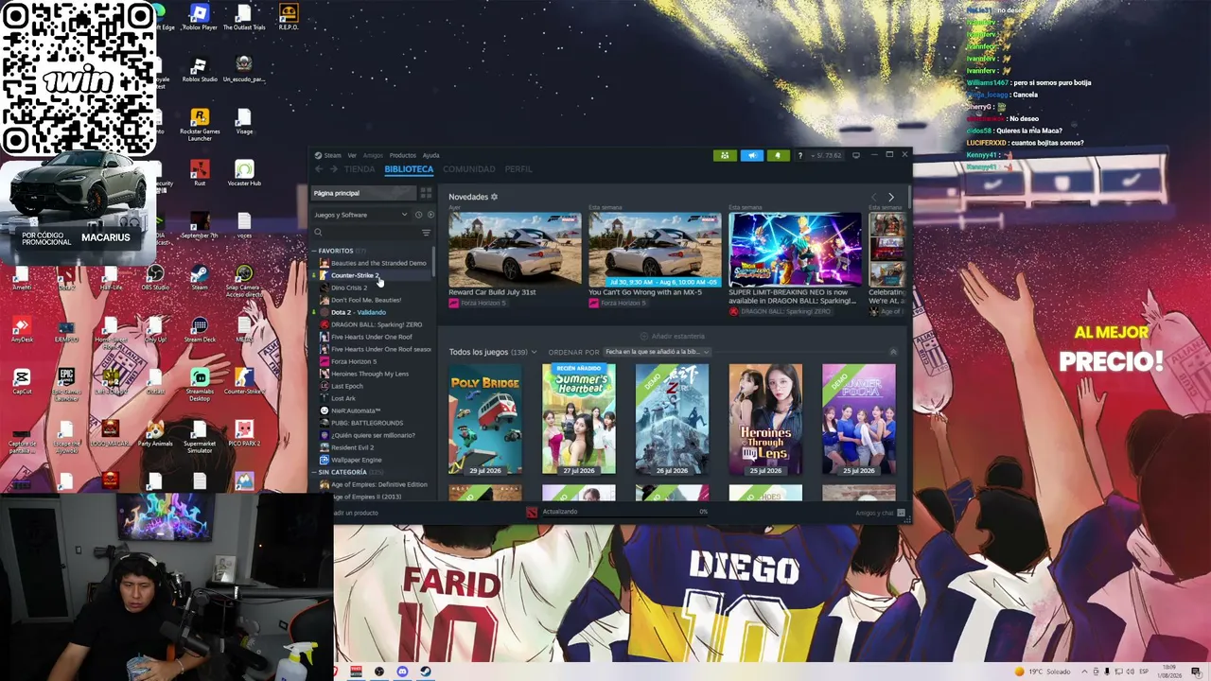The height and width of the screenshot is (681, 1211).
Task: Click the library search field
Action: pos(366,232)
